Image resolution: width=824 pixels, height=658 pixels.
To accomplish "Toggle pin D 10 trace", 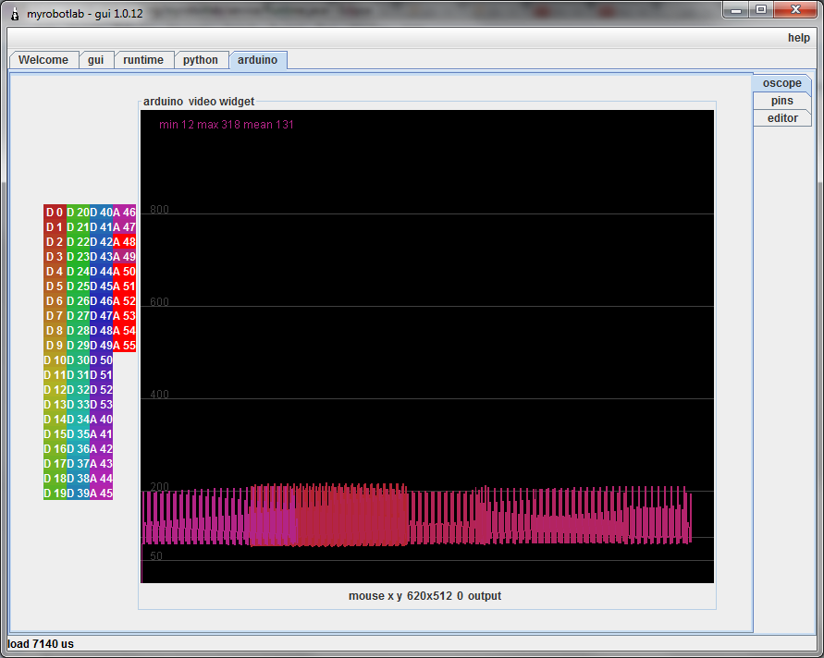I will pyautogui.click(x=55, y=359).
